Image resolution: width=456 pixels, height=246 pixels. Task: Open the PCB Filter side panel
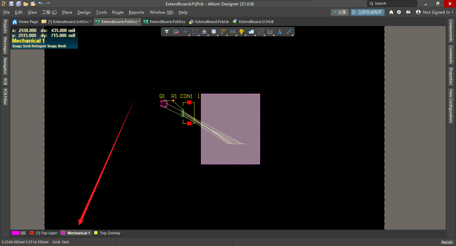5,97
